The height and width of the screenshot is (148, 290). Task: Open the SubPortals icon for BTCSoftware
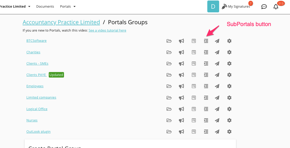click(206, 41)
